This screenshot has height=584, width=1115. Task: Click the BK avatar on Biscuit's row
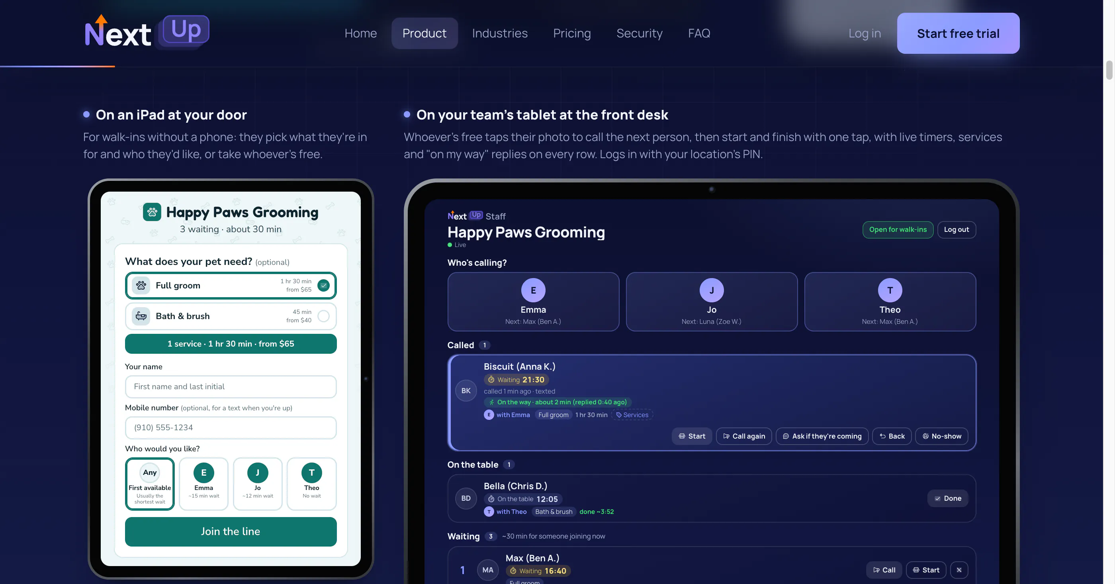pyautogui.click(x=466, y=390)
